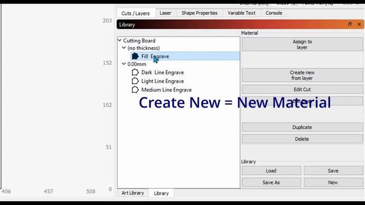
Task: Click the New library button
Action: coord(333,182)
